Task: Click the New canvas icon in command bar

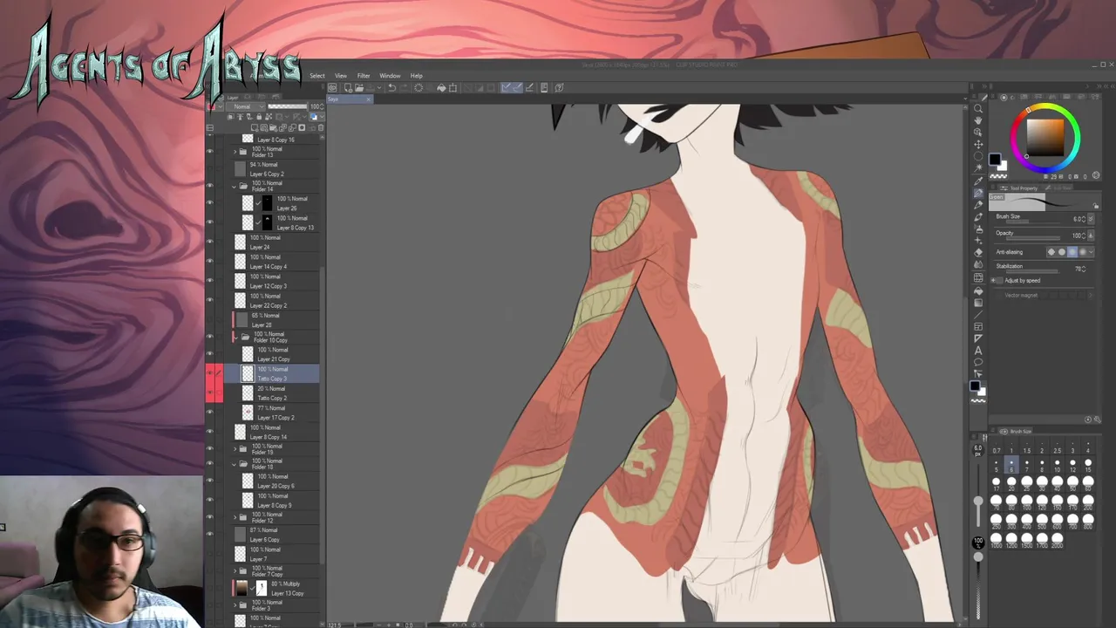Action: point(348,87)
